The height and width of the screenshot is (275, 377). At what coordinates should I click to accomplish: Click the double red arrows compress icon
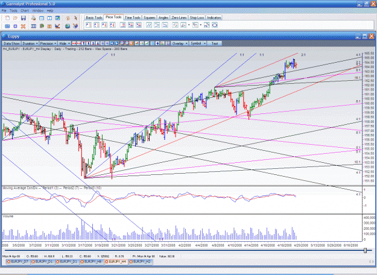tap(78, 43)
